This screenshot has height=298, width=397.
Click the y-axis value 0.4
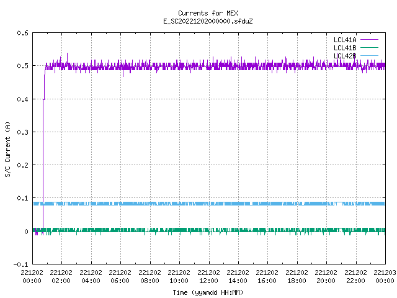(22, 99)
